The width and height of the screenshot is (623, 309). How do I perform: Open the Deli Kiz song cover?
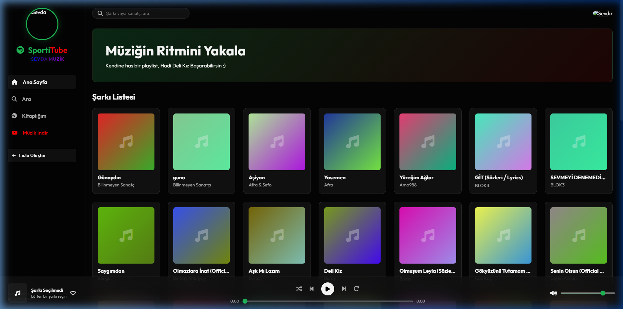point(352,235)
